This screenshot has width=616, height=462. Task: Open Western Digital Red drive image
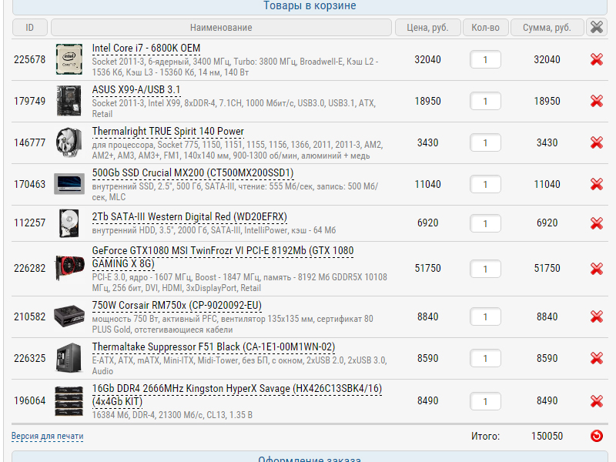(x=69, y=223)
